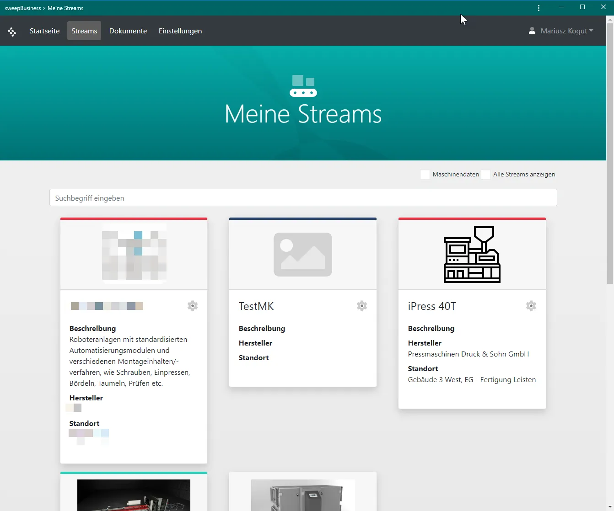This screenshot has width=614, height=511.
Task: Click the user profile icon in the header
Action: tap(532, 31)
